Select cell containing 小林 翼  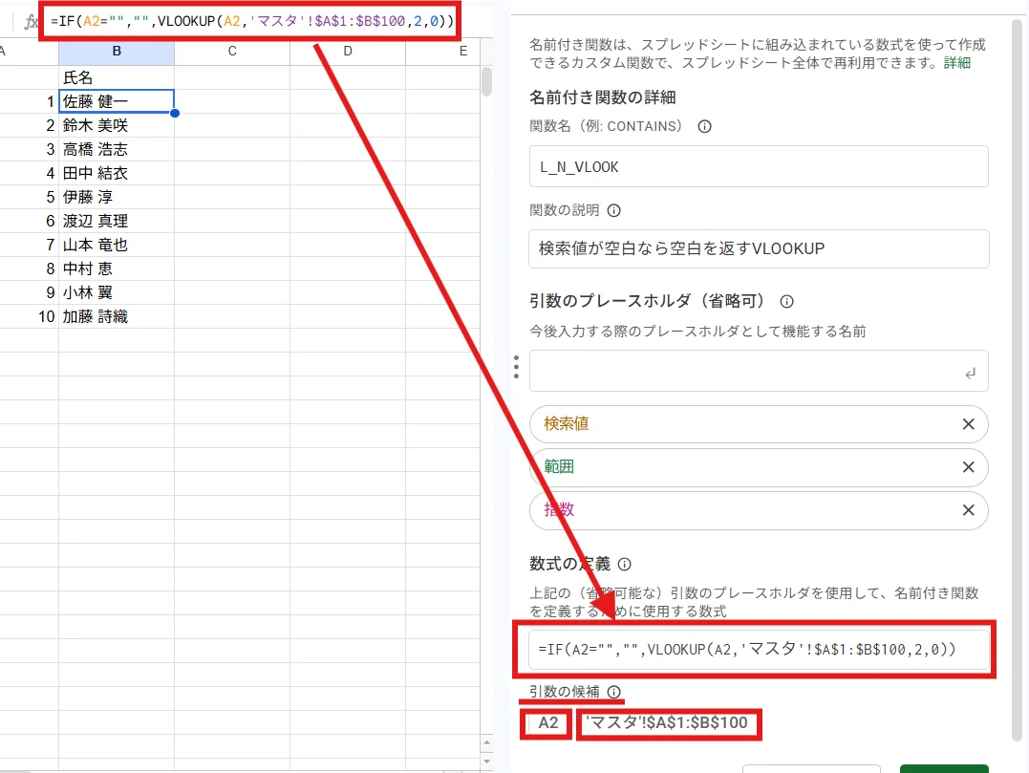[x=117, y=292]
